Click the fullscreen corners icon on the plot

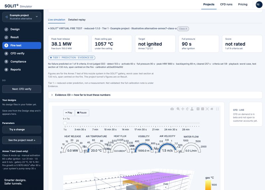click(x=218, y=109)
